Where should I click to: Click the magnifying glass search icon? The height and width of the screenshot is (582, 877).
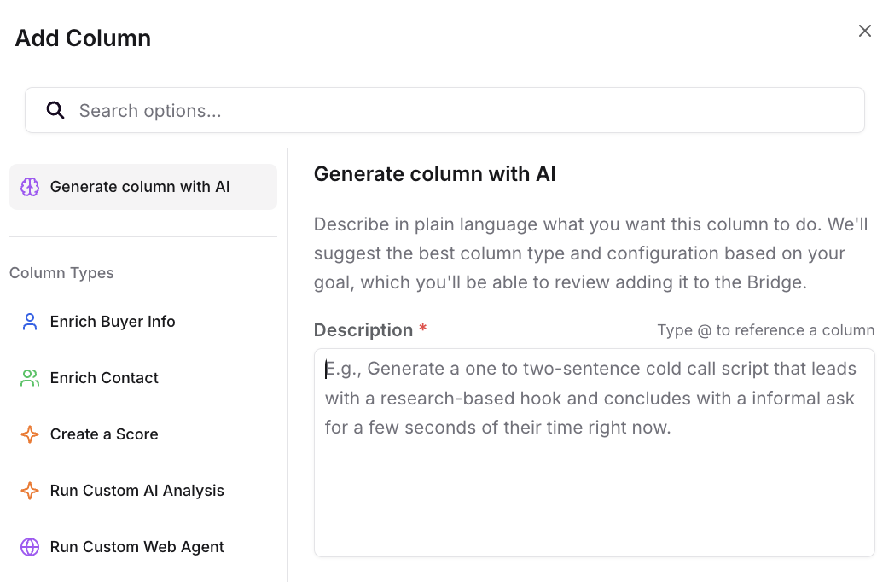55,110
